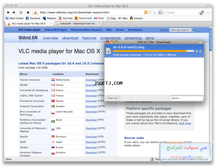Open the Most Visited bookmarks folder
217x166 pixels.
tap(15, 18)
